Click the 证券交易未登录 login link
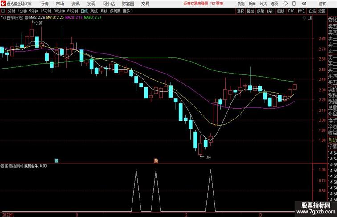Image resolution: width=337 pixels, height=217 pixels. 196,4
